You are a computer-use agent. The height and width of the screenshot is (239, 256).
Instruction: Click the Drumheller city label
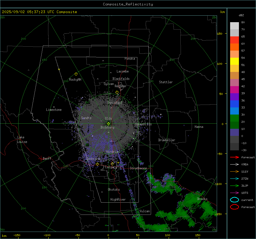pos(167,140)
